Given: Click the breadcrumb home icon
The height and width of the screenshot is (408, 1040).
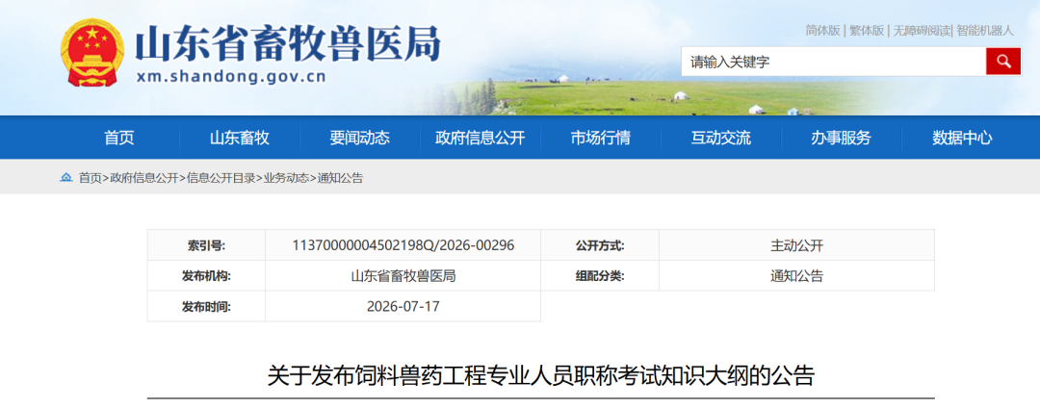Looking at the screenshot, I should click(65, 177).
